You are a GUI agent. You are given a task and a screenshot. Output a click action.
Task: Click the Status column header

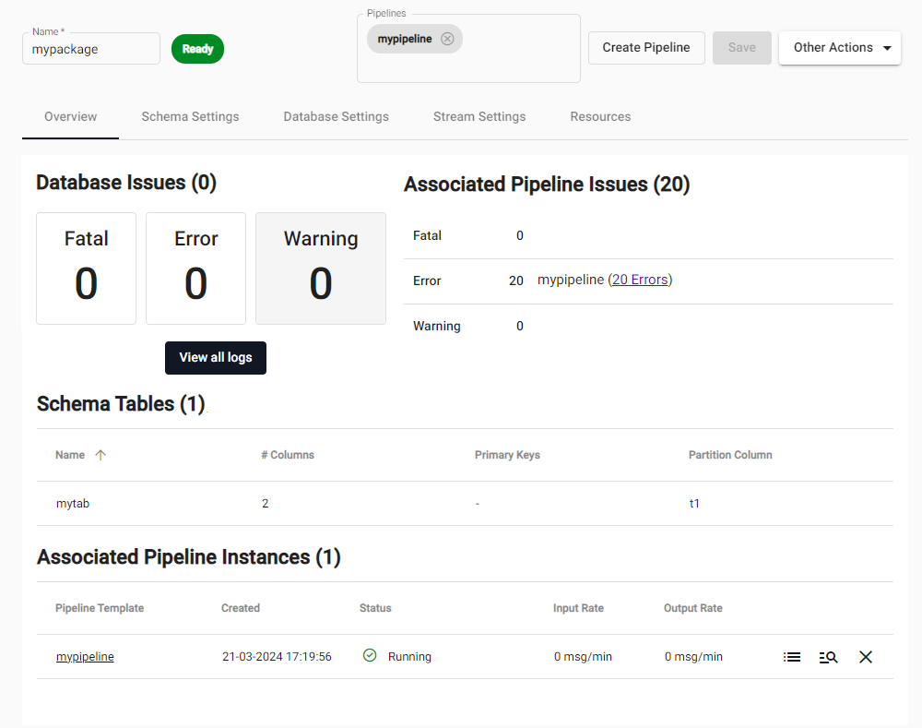pos(375,608)
